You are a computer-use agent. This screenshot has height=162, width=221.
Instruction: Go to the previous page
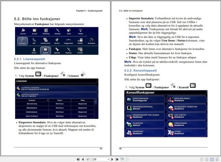pos(83,159)
